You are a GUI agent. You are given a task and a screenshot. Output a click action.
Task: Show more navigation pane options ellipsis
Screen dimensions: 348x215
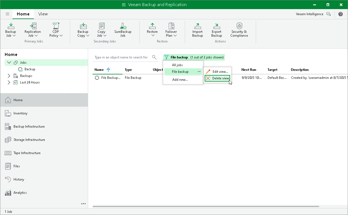coord(83,204)
